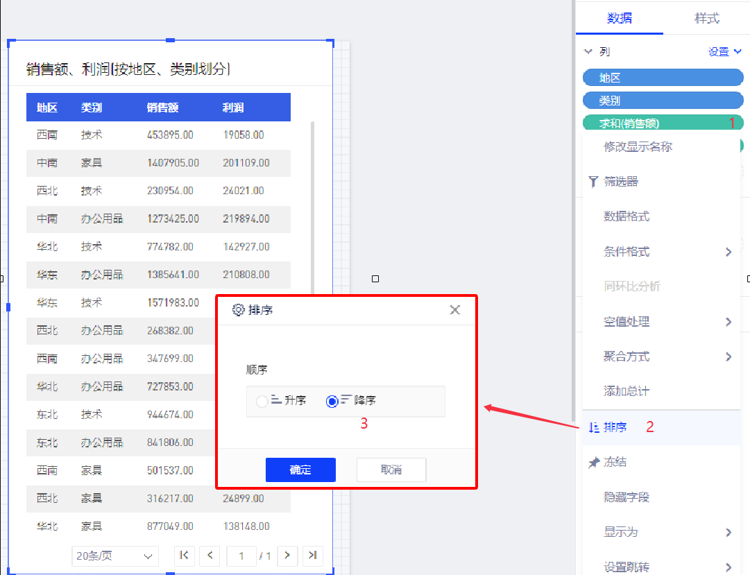The width and height of the screenshot is (750, 575).
Task: Click the page number input field
Action: pyautogui.click(x=242, y=556)
